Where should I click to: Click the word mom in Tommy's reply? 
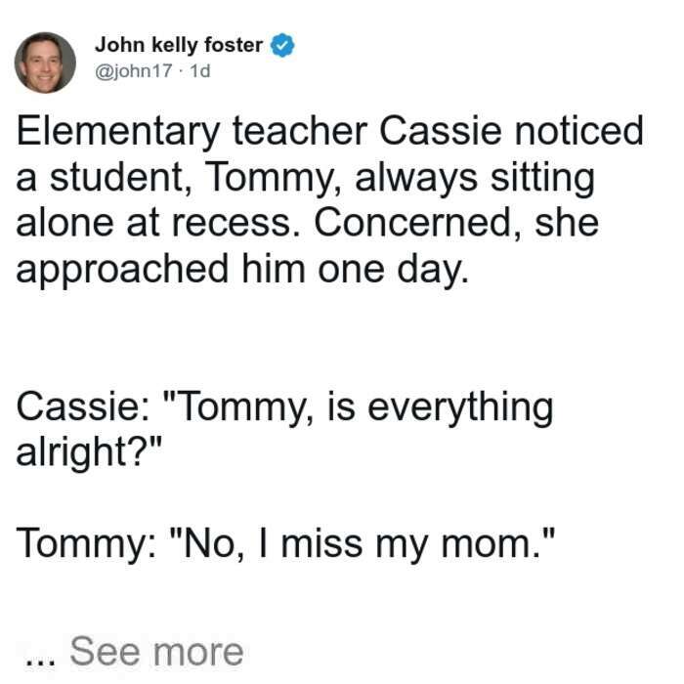point(490,545)
